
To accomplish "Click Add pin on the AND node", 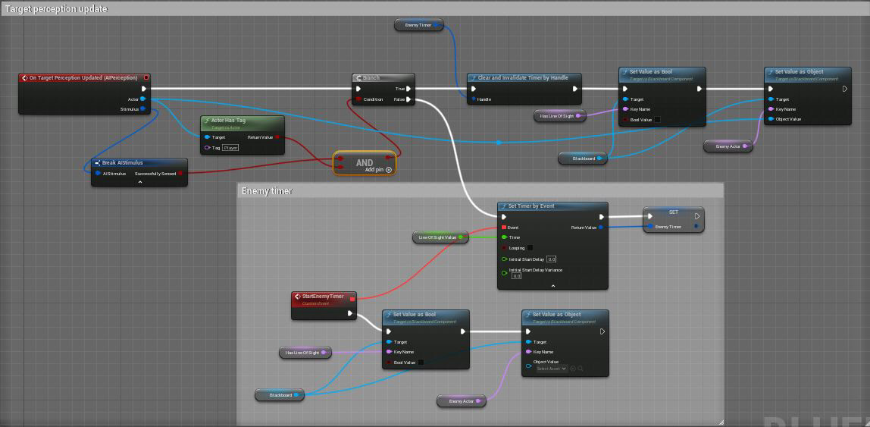I will 378,169.
